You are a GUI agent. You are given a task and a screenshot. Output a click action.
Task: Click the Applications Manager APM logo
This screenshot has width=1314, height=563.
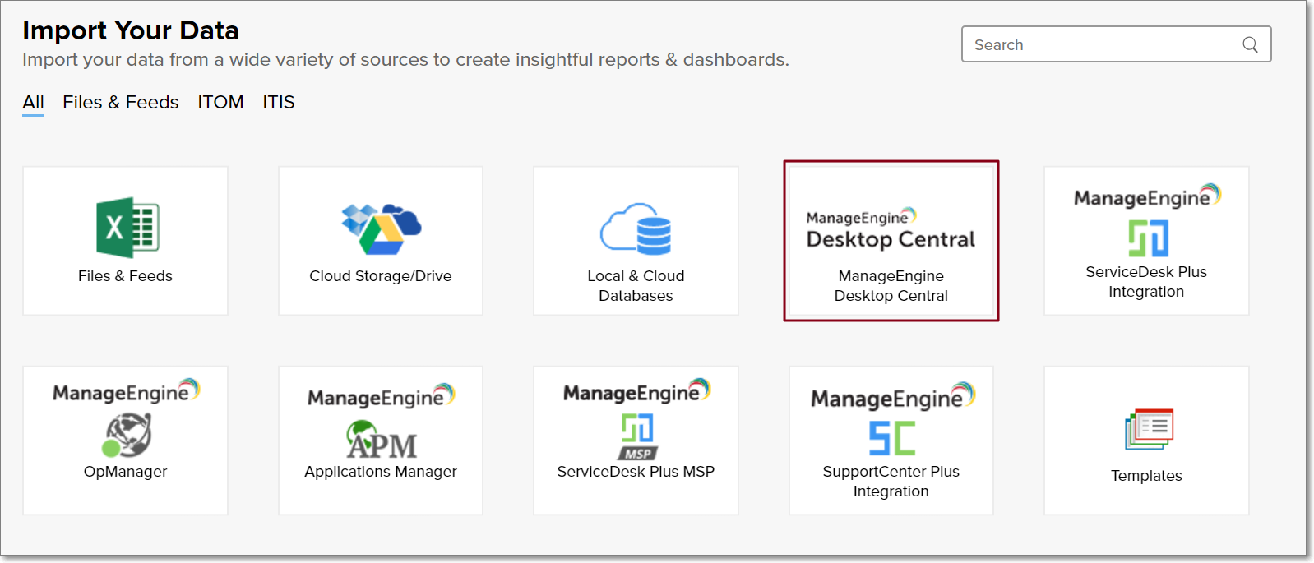tap(382, 439)
